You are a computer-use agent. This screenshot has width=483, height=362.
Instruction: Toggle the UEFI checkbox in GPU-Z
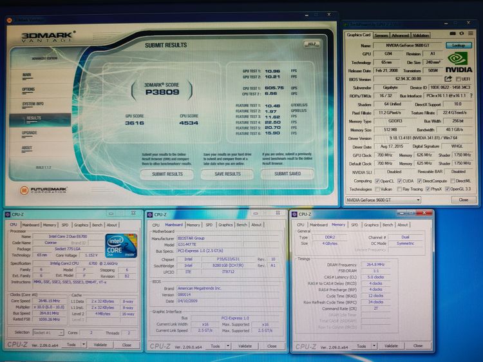(458, 79)
